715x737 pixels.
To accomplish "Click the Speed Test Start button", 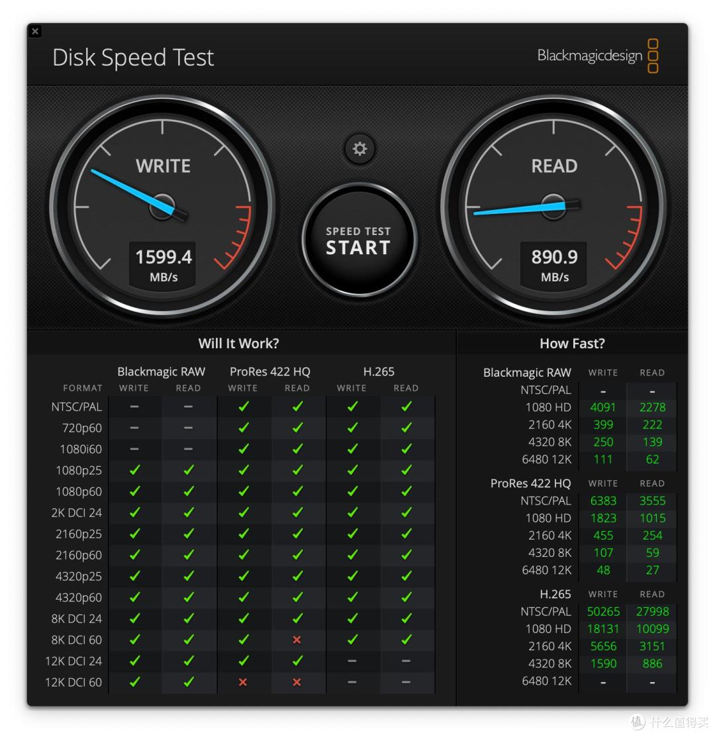I will click(x=359, y=240).
